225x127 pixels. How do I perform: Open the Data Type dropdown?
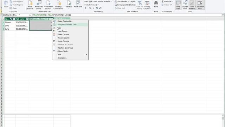point(98,1)
